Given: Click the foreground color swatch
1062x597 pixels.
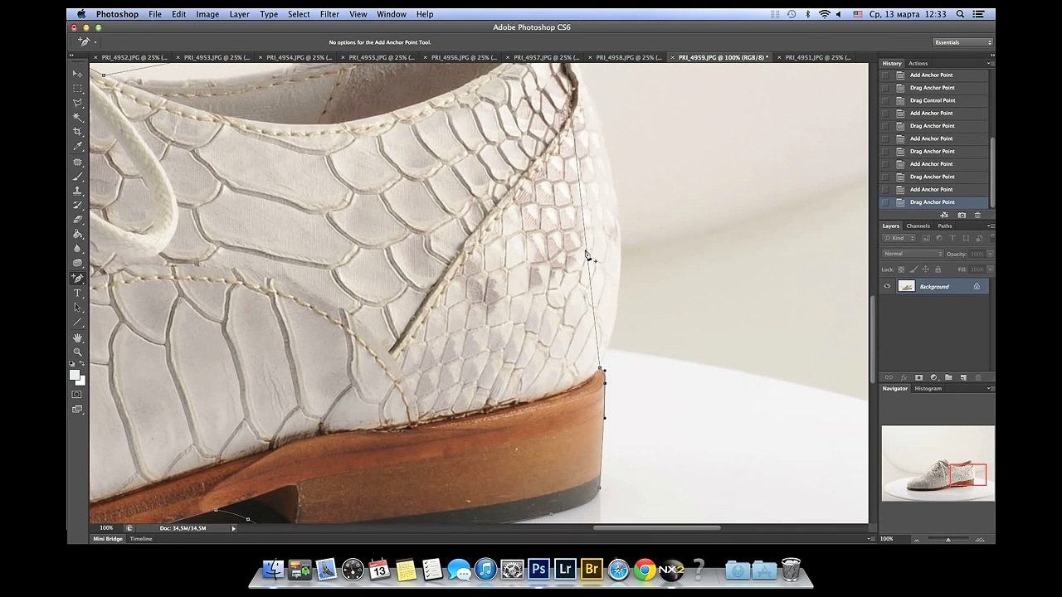Looking at the screenshot, I should tap(74, 375).
